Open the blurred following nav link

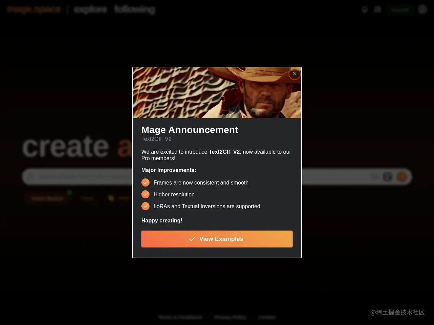tap(134, 9)
